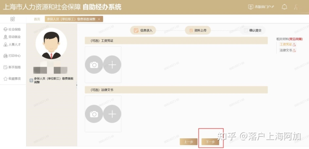Open 收藏事项 in the sidebar
The height and width of the screenshot is (149, 309).
pos(12,79)
